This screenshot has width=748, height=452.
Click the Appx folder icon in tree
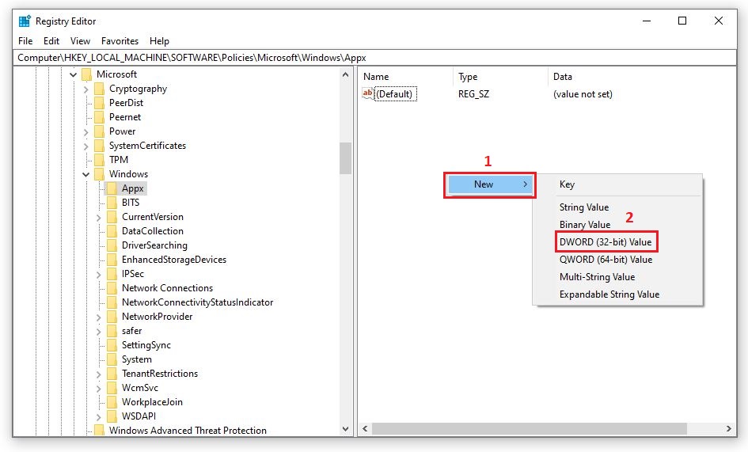pyautogui.click(x=112, y=188)
